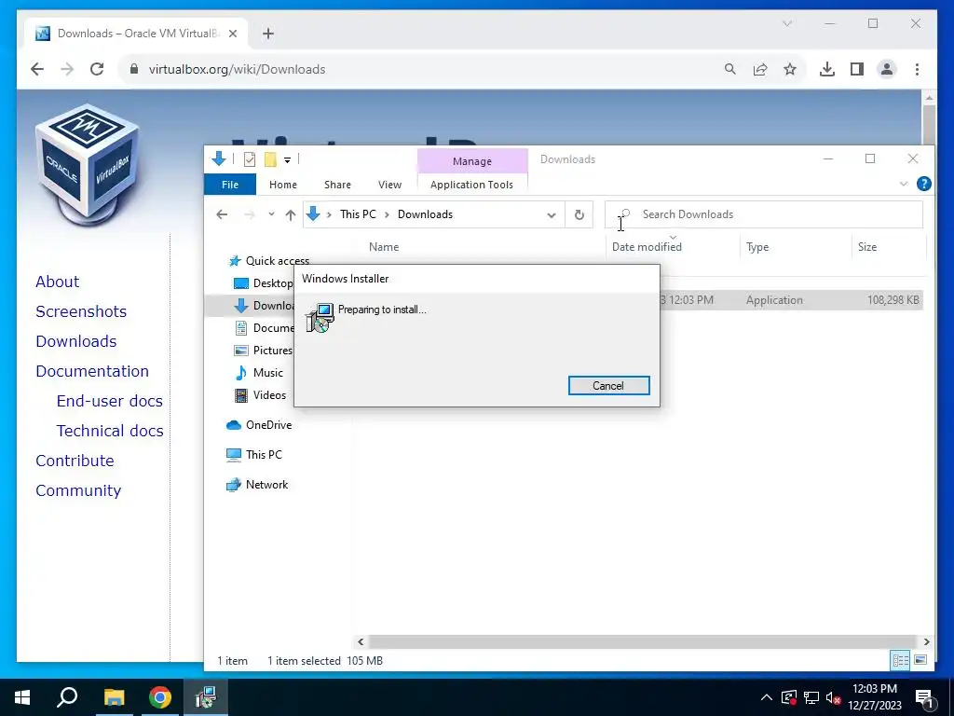Open a new Chrome tab

click(268, 34)
